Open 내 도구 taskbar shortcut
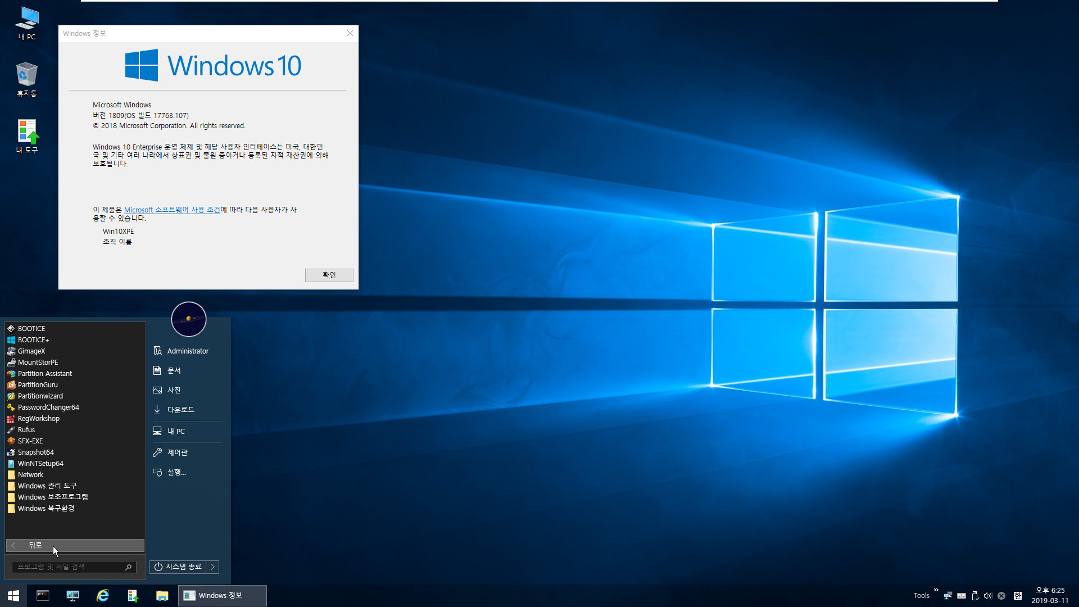 (x=133, y=596)
